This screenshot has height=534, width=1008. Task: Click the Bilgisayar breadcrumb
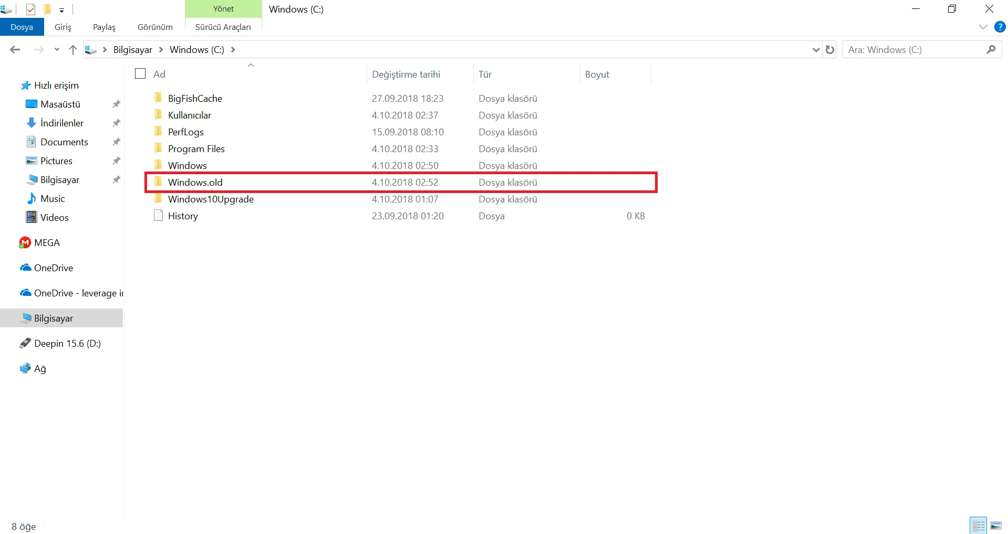pos(133,50)
